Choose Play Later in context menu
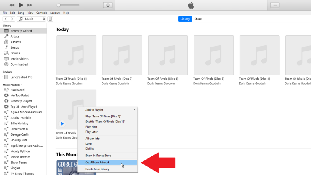Image resolution: width=311 pixels, height=175 pixels. (x=108, y=132)
